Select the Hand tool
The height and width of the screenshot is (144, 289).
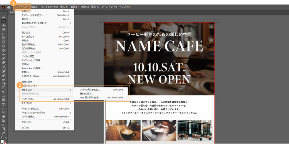click(3, 116)
